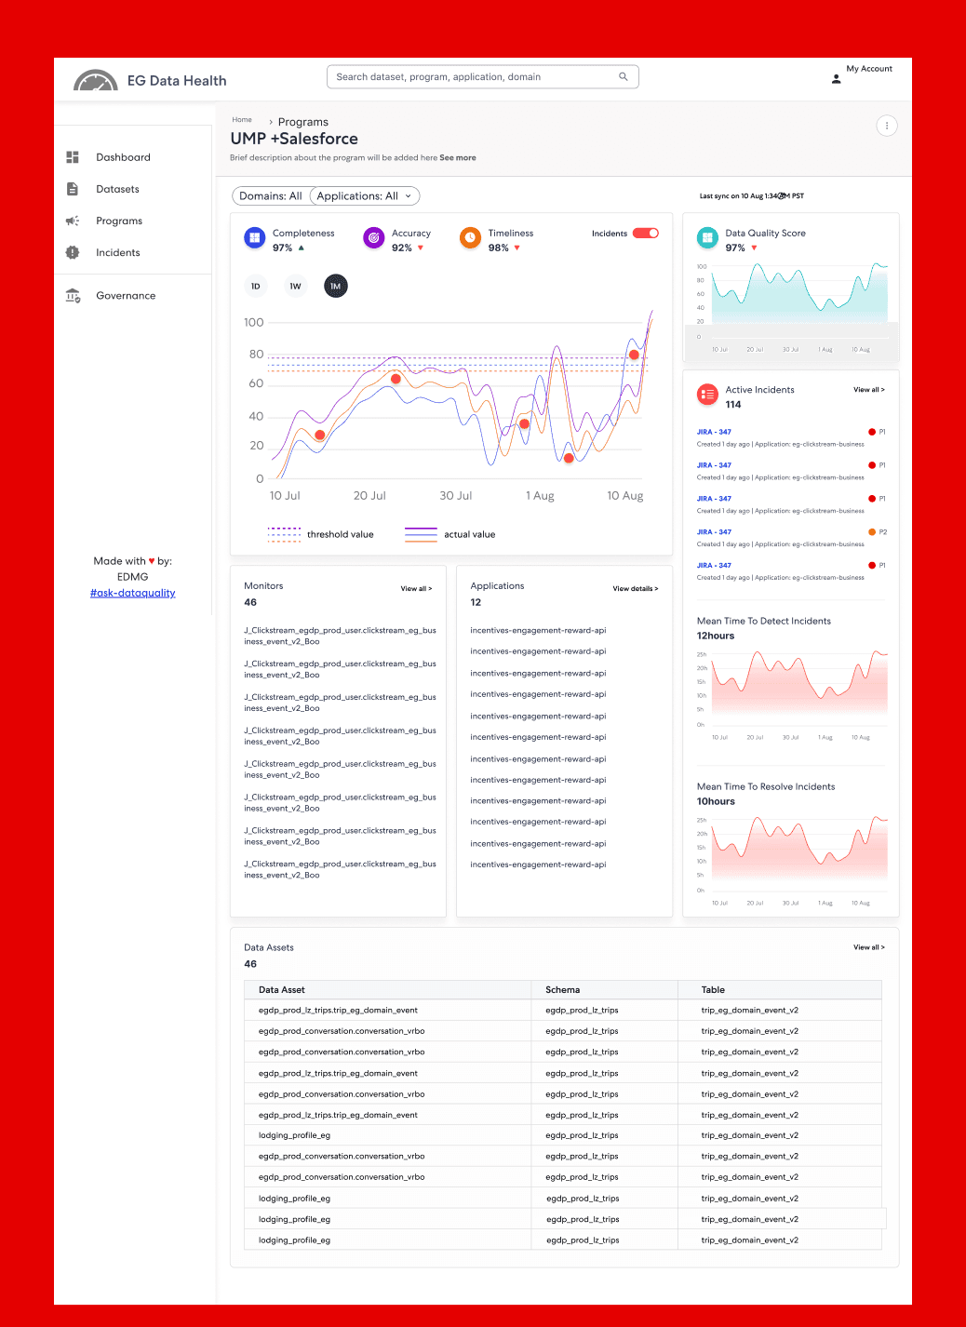This screenshot has height=1327, width=966.
Task: Open the #ask-dataquality link
Action: [x=133, y=593]
